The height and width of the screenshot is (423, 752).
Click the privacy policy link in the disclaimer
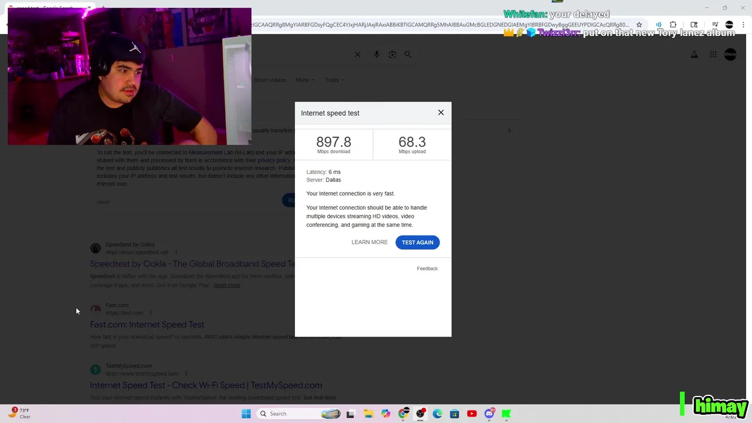[x=274, y=160]
